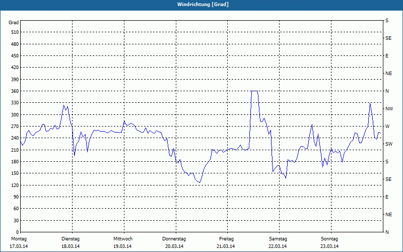The image size is (403, 252).
Task: Select the 'S' compass label at the 180 gridline
Action: click(387, 162)
